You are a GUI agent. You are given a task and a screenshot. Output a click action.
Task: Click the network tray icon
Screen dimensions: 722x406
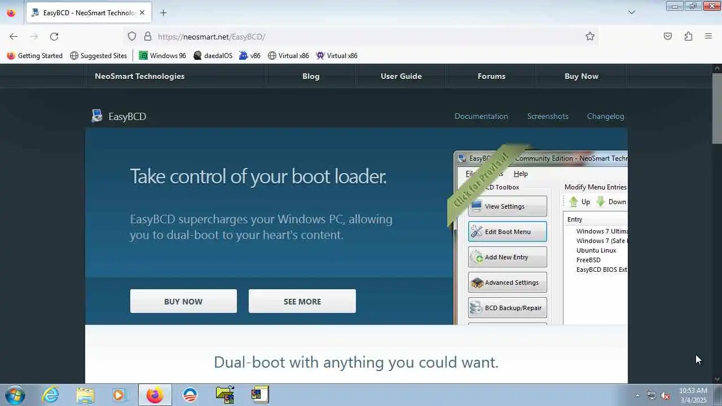[651, 395]
